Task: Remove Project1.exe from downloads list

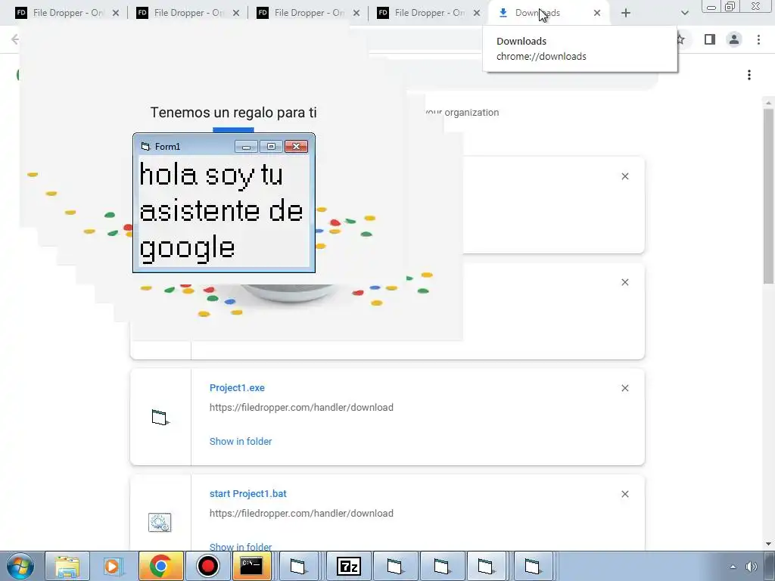Action: [x=624, y=388]
